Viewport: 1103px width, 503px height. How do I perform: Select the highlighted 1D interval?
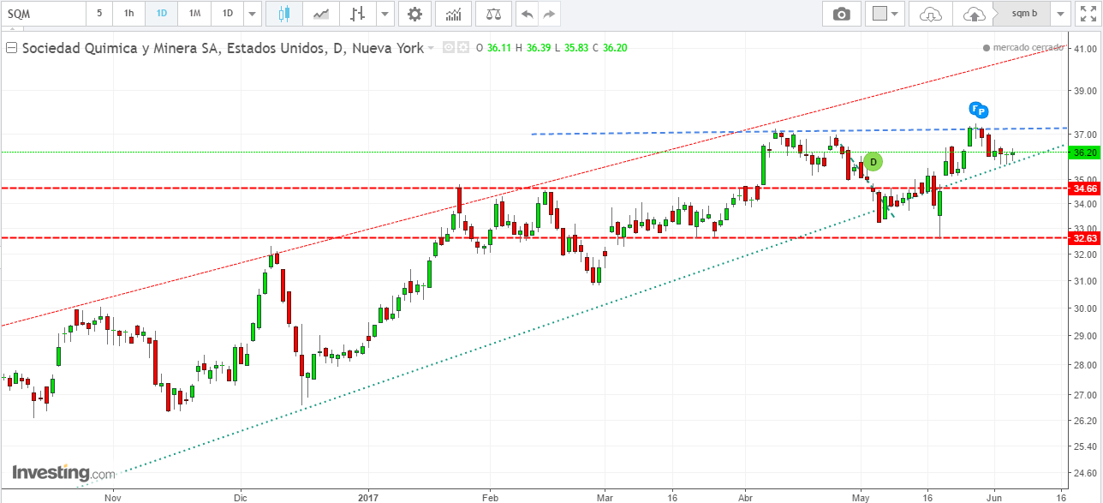point(161,14)
